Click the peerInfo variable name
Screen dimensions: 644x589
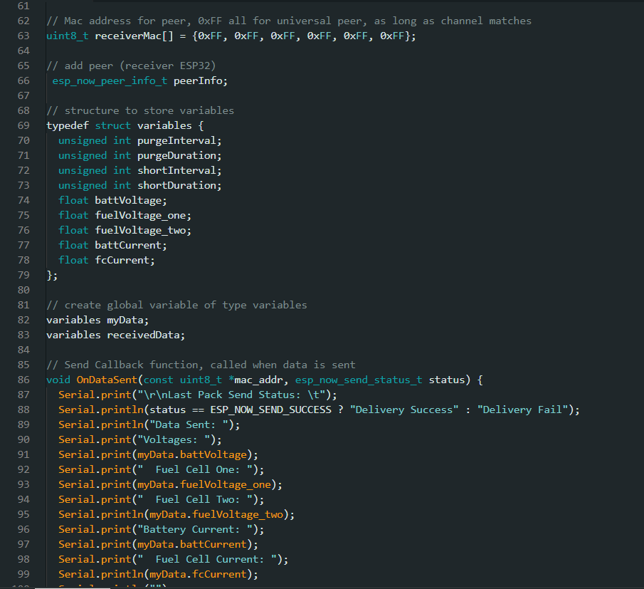point(198,80)
